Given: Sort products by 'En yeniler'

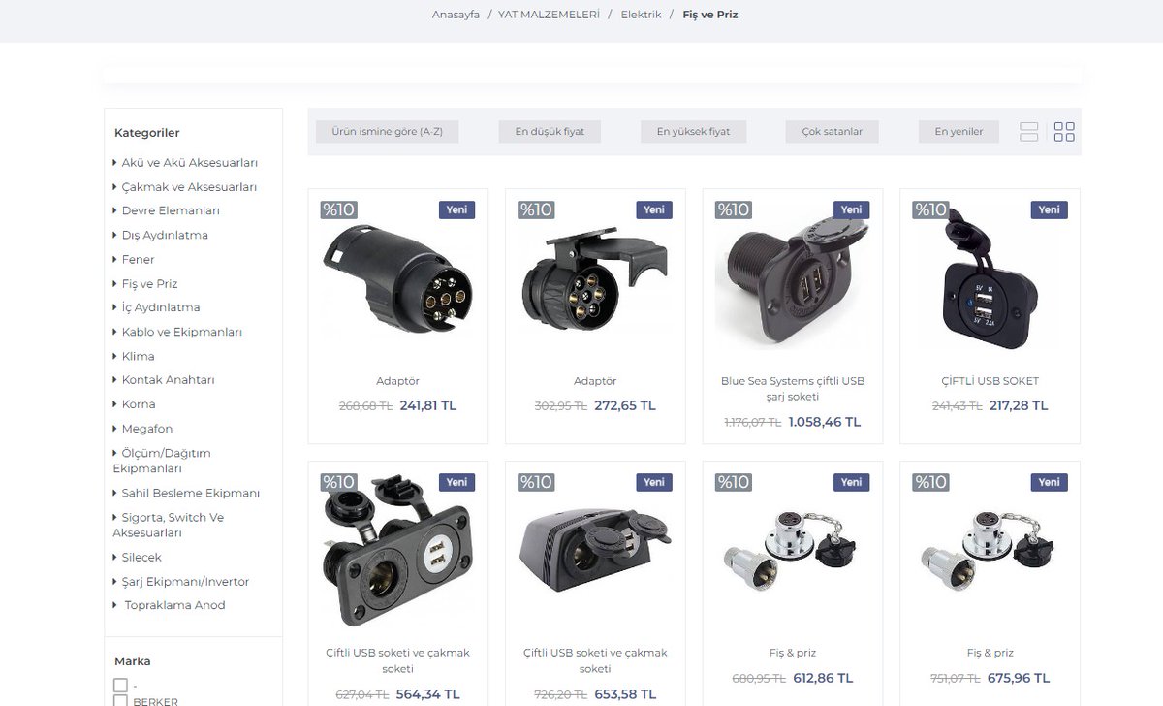Looking at the screenshot, I should 959,132.
